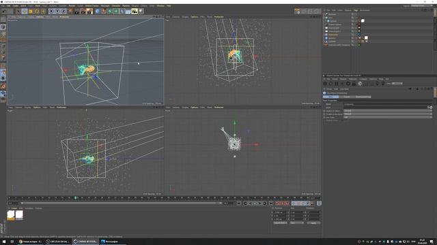This screenshot has height=245, width=437.
Task: Click the red Record Active Objects button
Action: pyautogui.click(x=278, y=203)
